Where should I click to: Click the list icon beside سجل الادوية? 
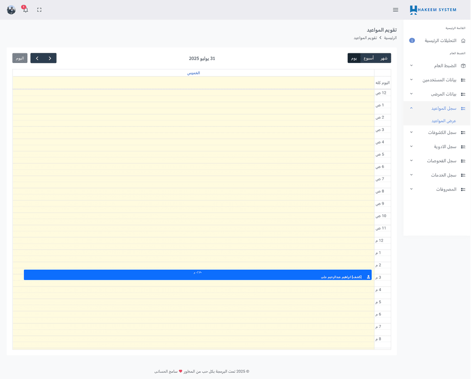tap(463, 147)
